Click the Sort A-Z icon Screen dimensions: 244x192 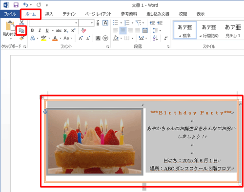[x=155, y=38]
